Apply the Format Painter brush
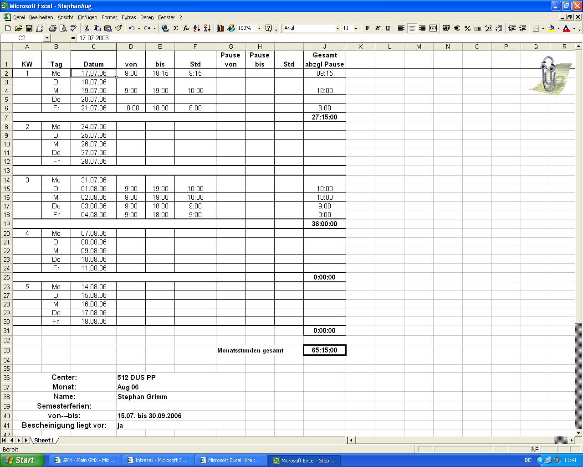This screenshot has height=467, width=583. coord(119,28)
